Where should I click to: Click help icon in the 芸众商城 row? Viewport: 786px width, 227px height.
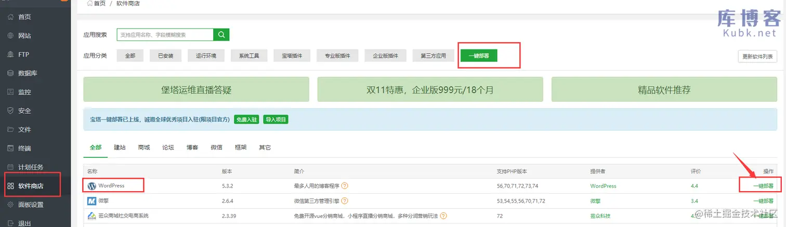(443, 216)
